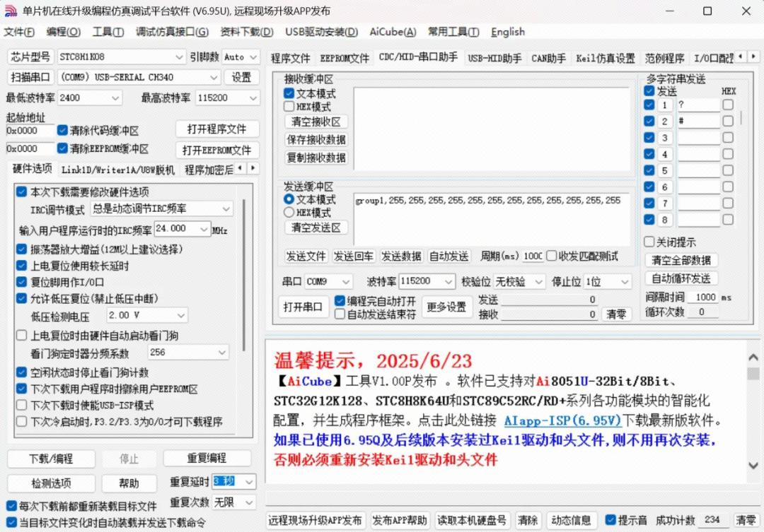Toggle 编程完自动打开 checkbox
This screenshot has width=764, height=532.
coord(340,301)
